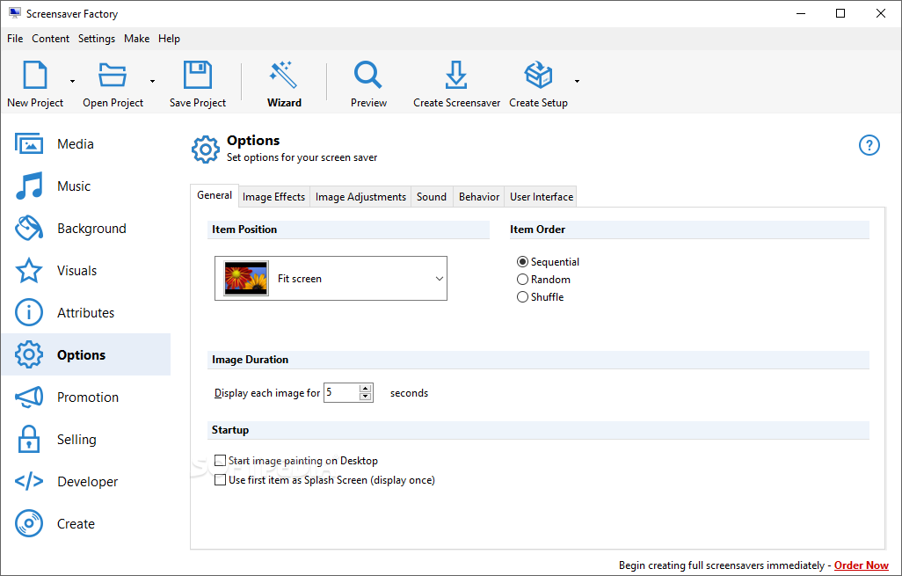Decrease image duration with down arrow
Viewport: 902px width, 576px height.
pyautogui.click(x=366, y=397)
